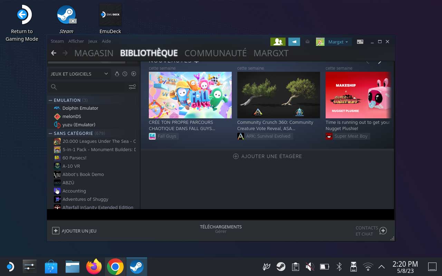Open the clock showing 2:20 PM

[x=405, y=267]
